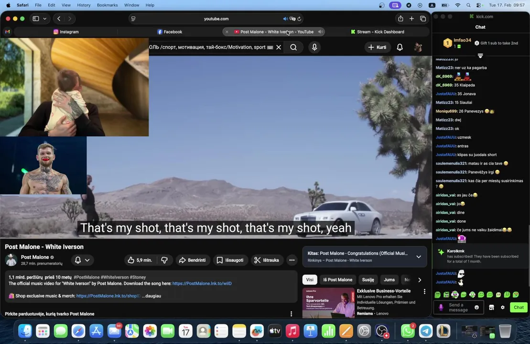Select the Jums filter chip
Image resolution: width=530 pixels, height=344 pixels.
point(389,280)
